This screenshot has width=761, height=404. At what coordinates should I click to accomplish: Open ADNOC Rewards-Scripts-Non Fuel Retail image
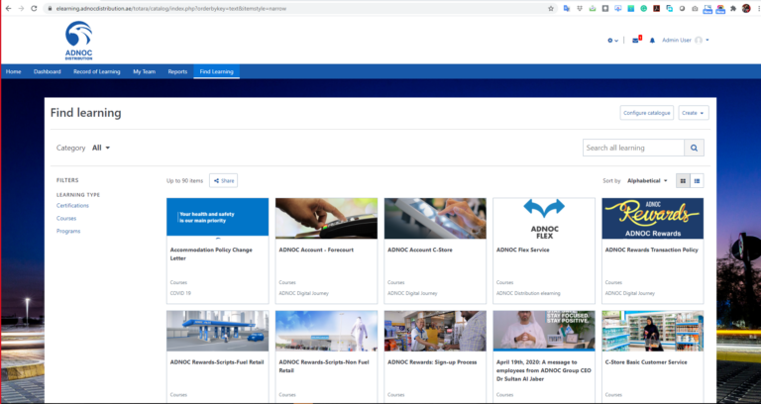(x=326, y=331)
